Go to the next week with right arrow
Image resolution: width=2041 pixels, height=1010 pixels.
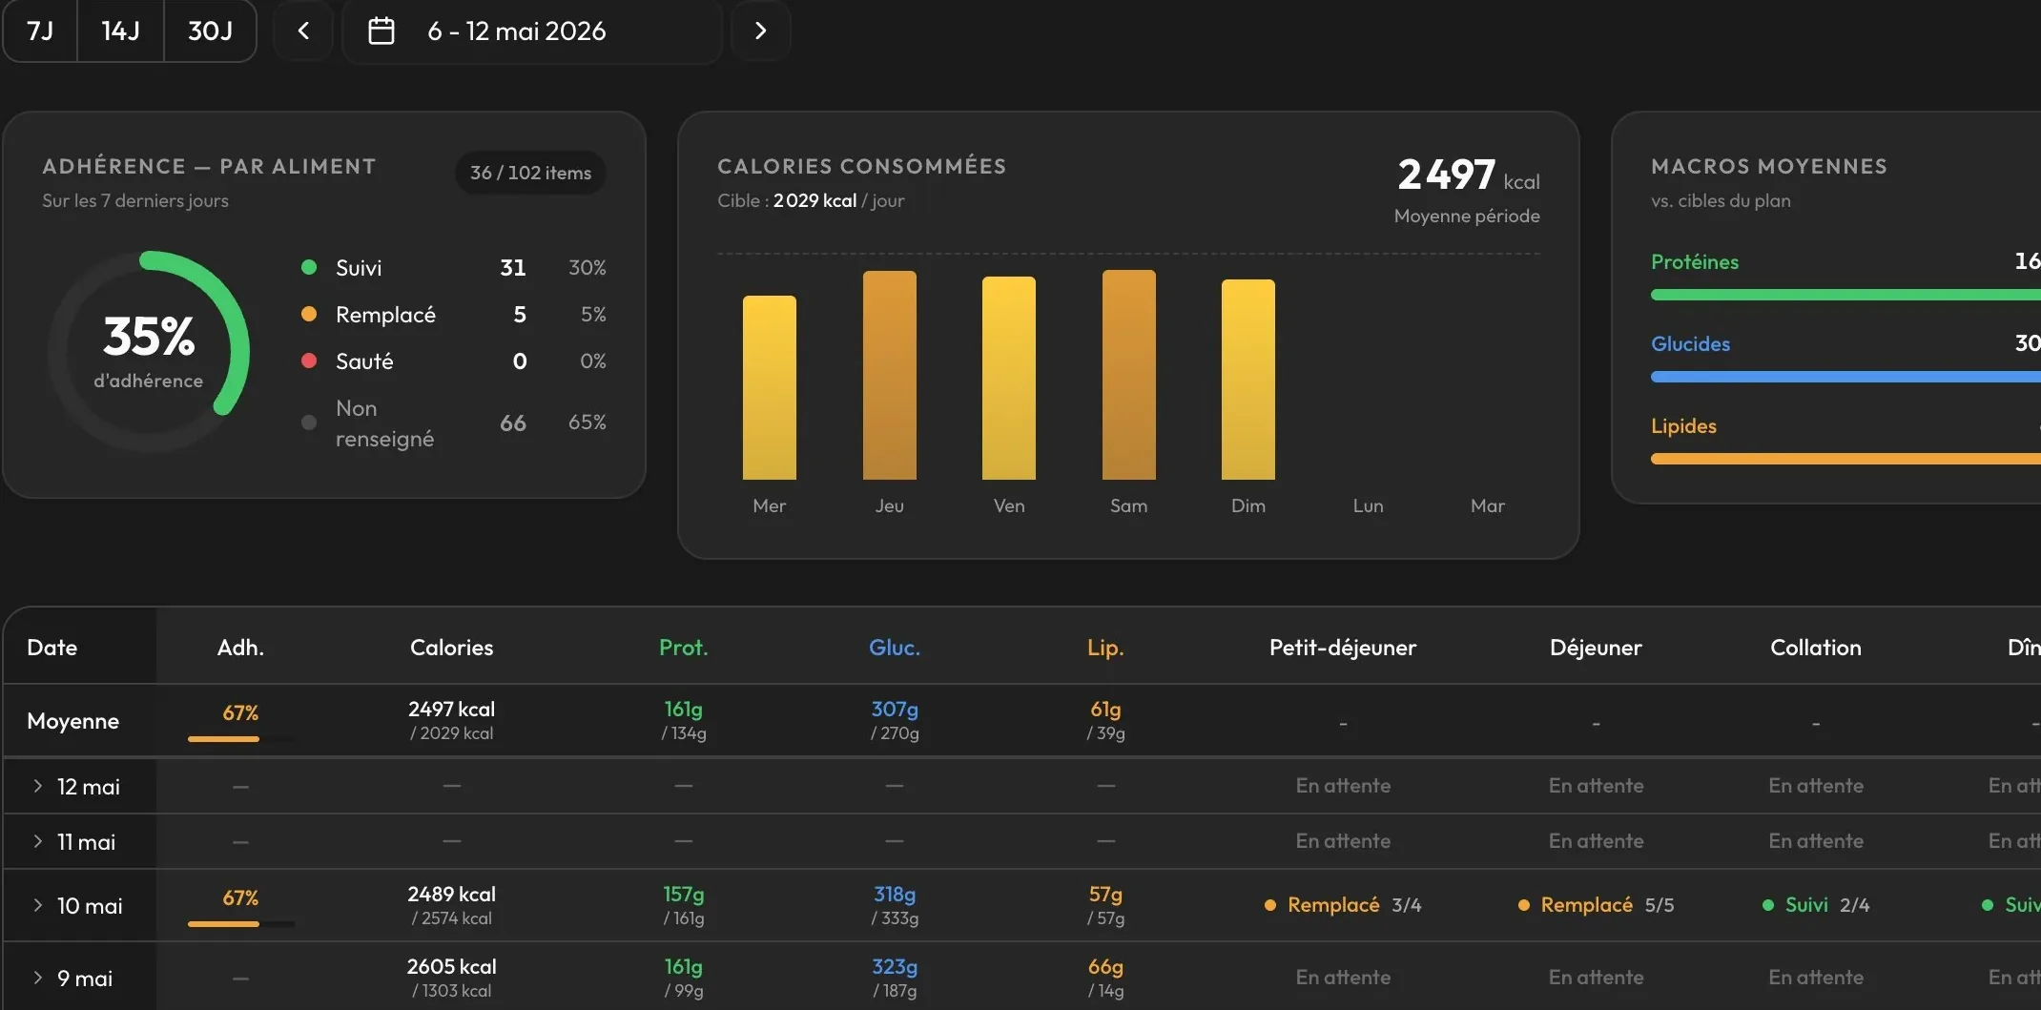(760, 31)
